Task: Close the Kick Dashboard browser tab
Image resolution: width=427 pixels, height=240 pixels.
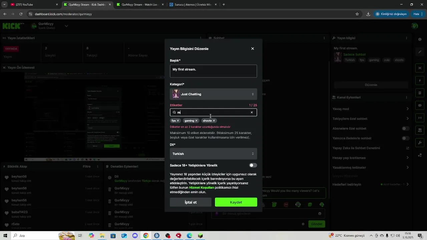Action: (x=110, y=5)
